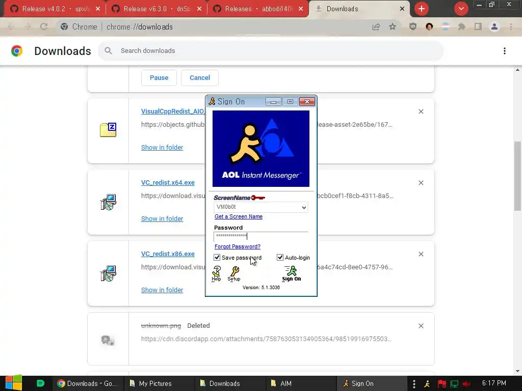Image resolution: width=522 pixels, height=391 pixels.
Task: Select Sign On taskbar window
Action: point(372,383)
